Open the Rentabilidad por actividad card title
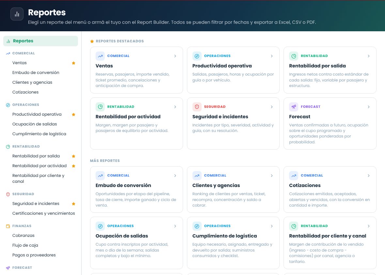Image resolution: width=385 pixels, height=275 pixels. 128,117
